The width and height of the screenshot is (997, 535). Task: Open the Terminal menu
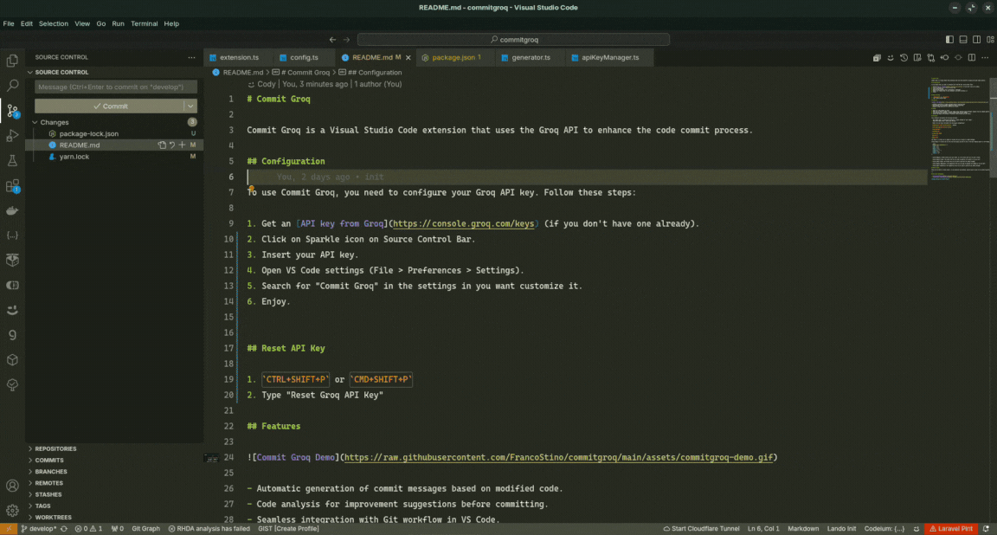click(145, 23)
